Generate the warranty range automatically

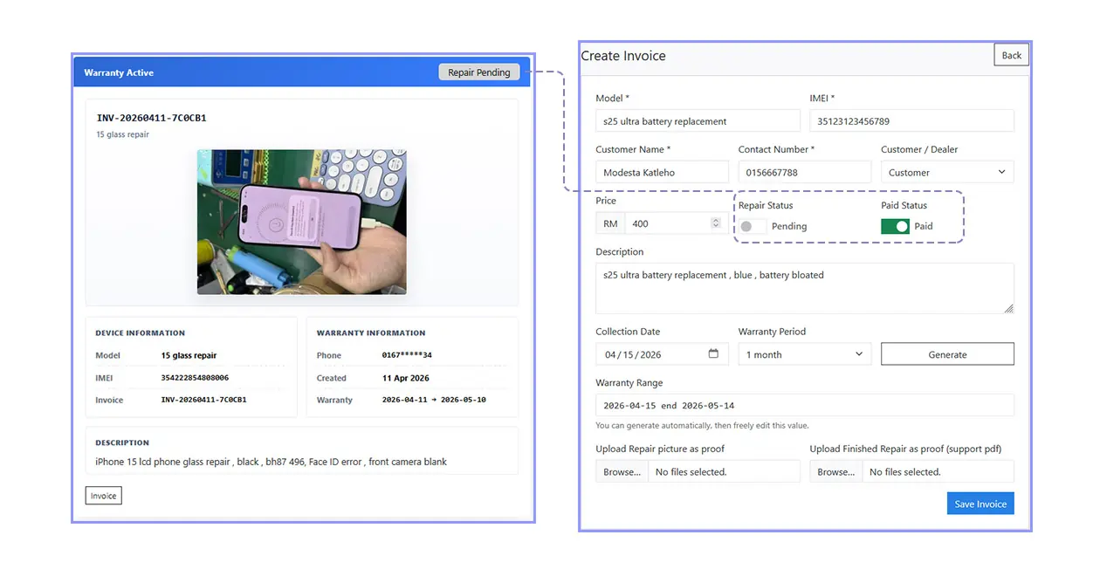(947, 353)
